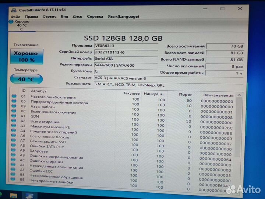Click the status orb for attribute A8
Screen dimensions: 265x199
tap(13, 145)
